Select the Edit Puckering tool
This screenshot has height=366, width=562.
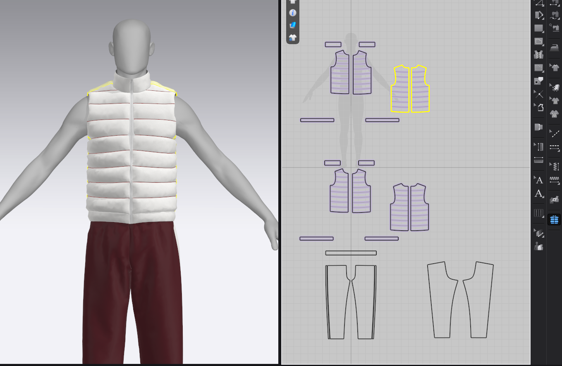click(x=555, y=180)
